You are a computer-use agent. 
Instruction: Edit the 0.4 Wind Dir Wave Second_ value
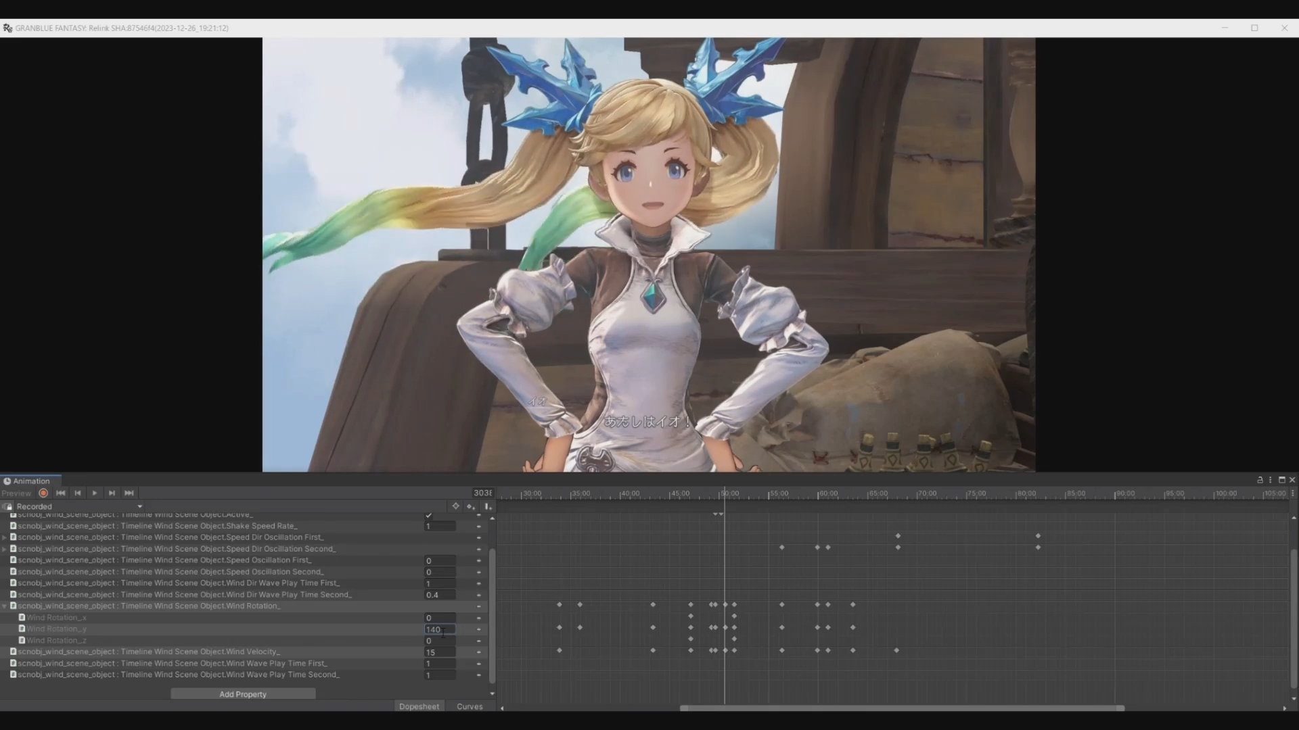point(440,595)
